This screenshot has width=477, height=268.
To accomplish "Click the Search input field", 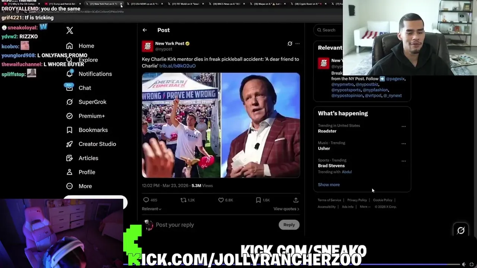I will [329, 30].
